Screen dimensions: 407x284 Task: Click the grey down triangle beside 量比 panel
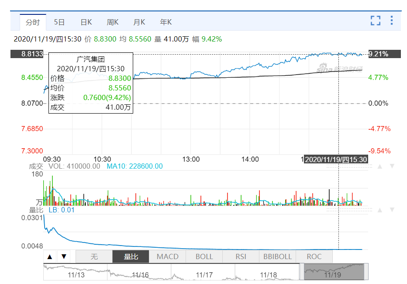(x=392, y=210)
